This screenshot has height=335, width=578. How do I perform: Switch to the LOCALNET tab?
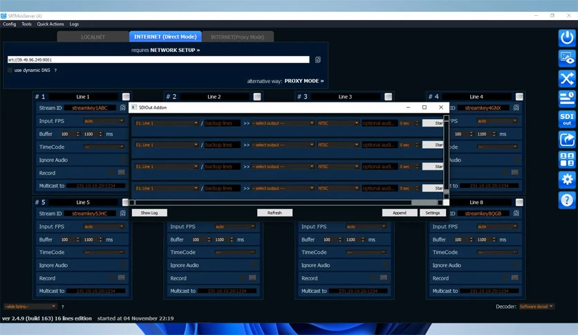click(93, 37)
